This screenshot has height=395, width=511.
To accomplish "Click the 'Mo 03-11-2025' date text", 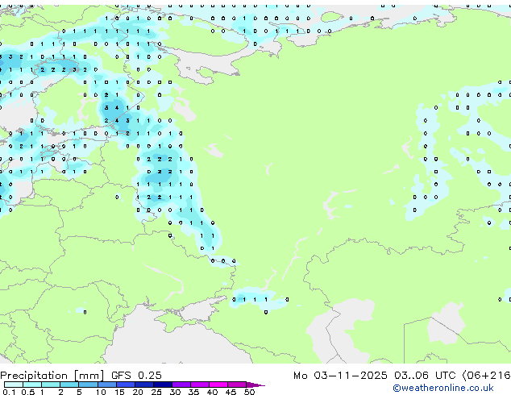I will click(340, 376).
